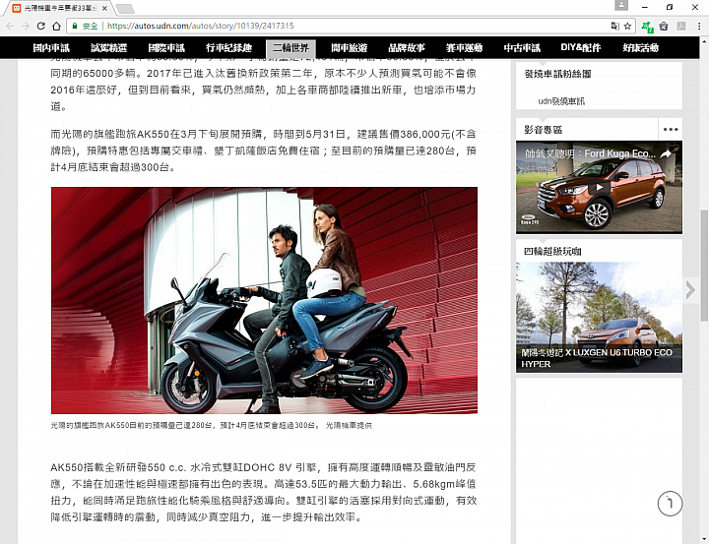Click the AK550 scooter article photo
The width and height of the screenshot is (709, 544).
(264, 300)
